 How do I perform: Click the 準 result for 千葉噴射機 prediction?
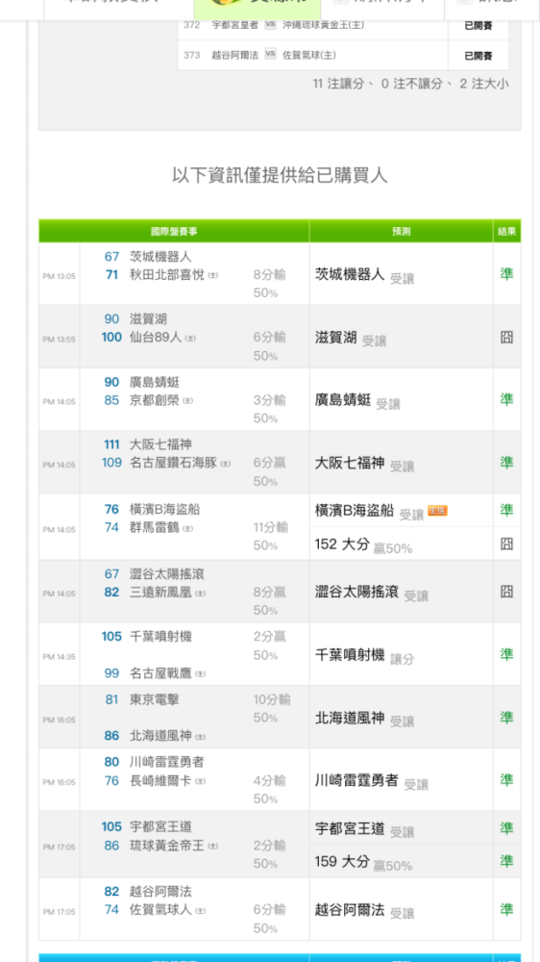click(x=506, y=654)
